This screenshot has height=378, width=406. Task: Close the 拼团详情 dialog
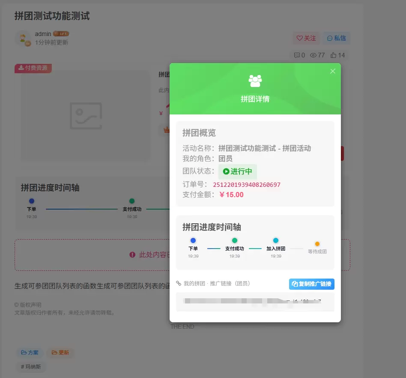pyautogui.click(x=333, y=71)
